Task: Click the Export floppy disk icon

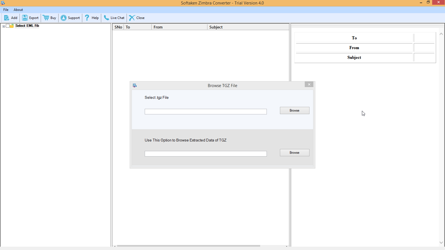Action: tap(25, 18)
